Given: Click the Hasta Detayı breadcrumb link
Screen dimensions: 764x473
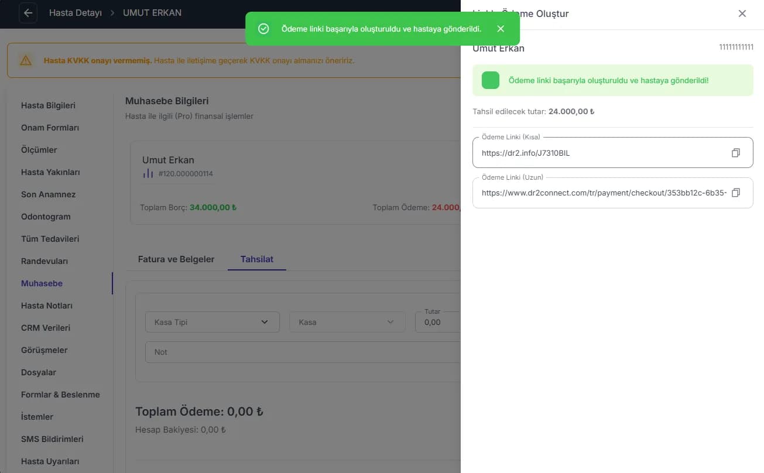Looking at the screenshot, I should (76, 13).
